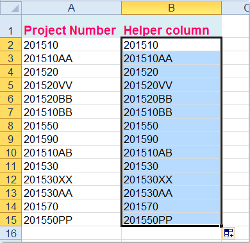The width and height of the screenshot is (250, 243).
Task: Select cell A15 containing 201550PP
Action: pyautogui.click(x=71, y=219)
